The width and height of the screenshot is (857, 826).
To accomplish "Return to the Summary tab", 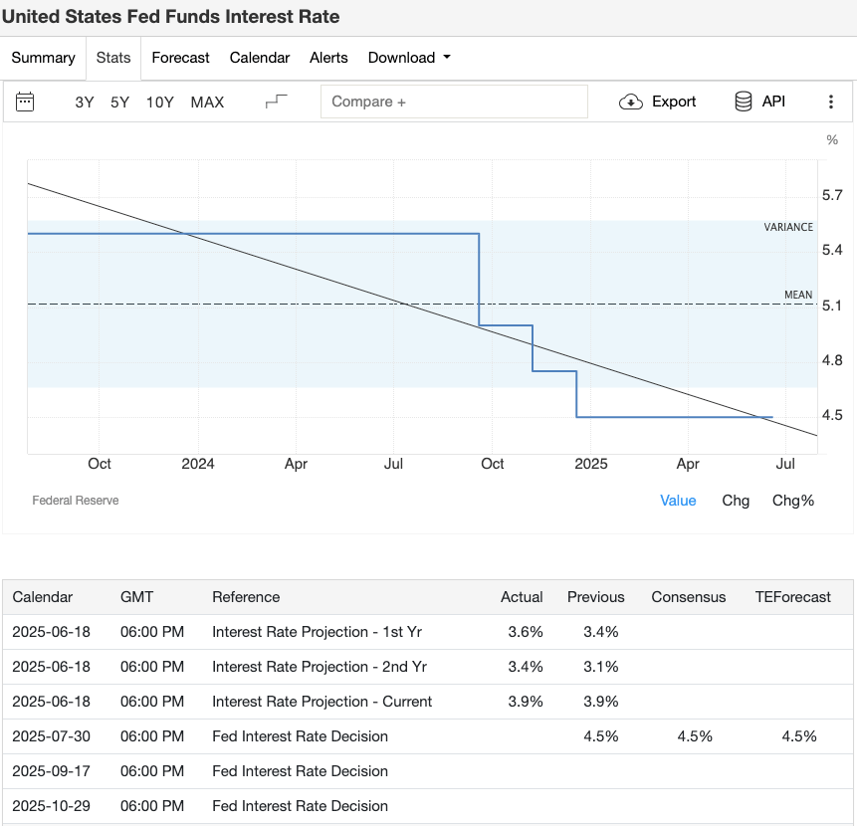I will 43,58.
